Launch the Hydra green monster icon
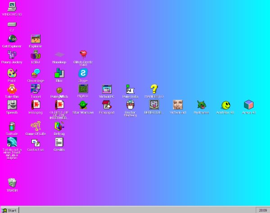 [x=201, y=105]
